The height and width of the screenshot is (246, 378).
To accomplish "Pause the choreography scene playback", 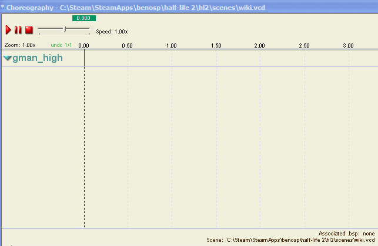I will [x=18, y=30].
